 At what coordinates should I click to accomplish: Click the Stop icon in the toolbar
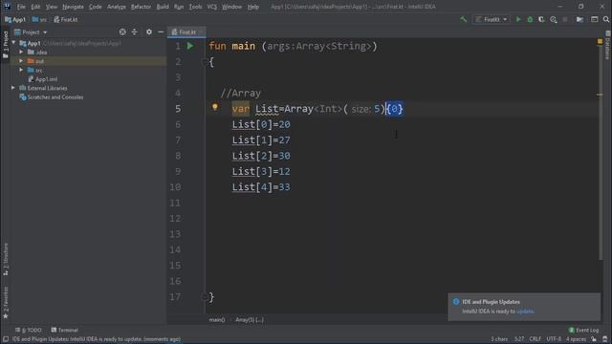pyautogui.click(x=565, y=19)
